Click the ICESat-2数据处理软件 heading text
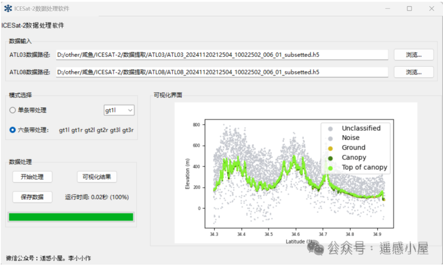This screenshot has width=443, height=267. coord(33,25)
